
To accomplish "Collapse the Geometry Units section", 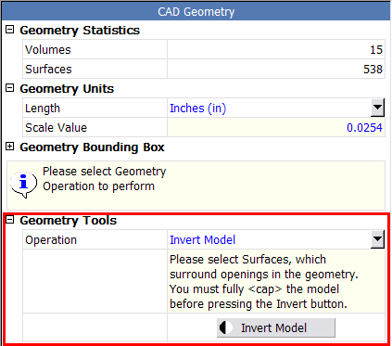I will (10, 88).
